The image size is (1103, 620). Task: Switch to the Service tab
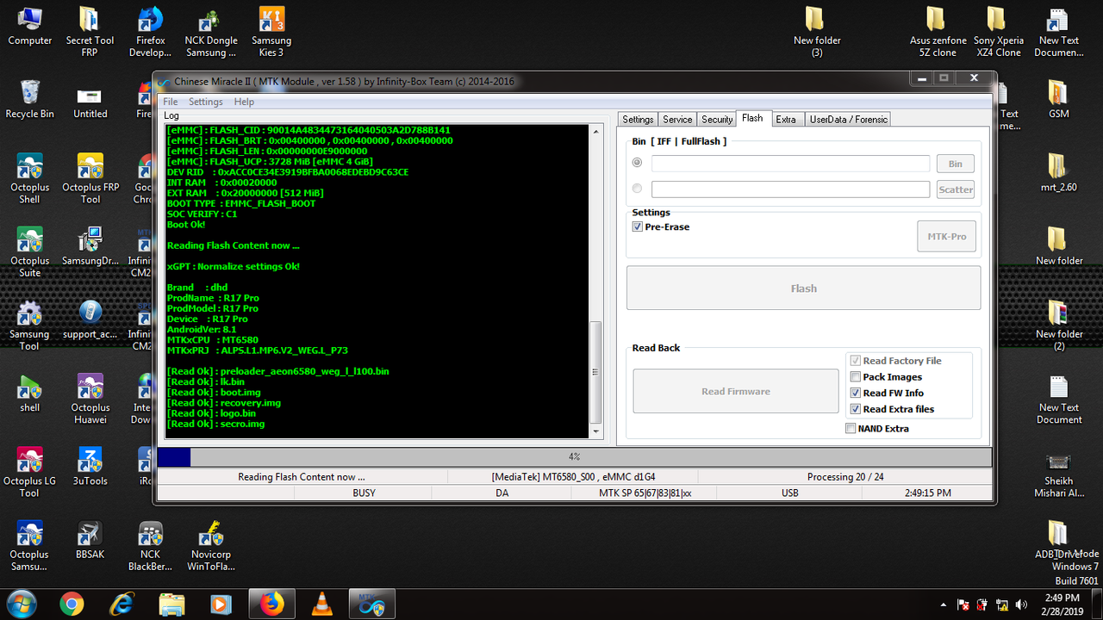pyautogui.click(x=677, y=120)
